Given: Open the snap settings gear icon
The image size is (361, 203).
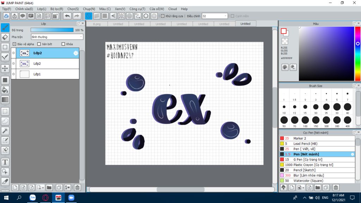Looking at the screenshot, I should [x=154, y=16].
